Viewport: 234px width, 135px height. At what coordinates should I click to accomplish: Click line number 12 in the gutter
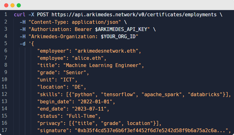click(4, 94)
